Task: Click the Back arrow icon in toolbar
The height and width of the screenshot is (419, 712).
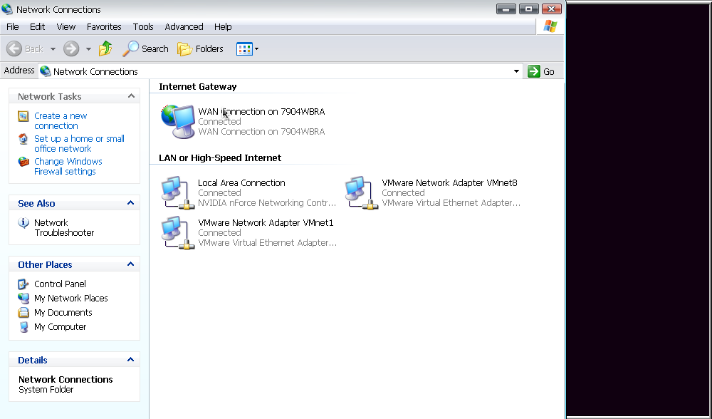Action: 14,48
